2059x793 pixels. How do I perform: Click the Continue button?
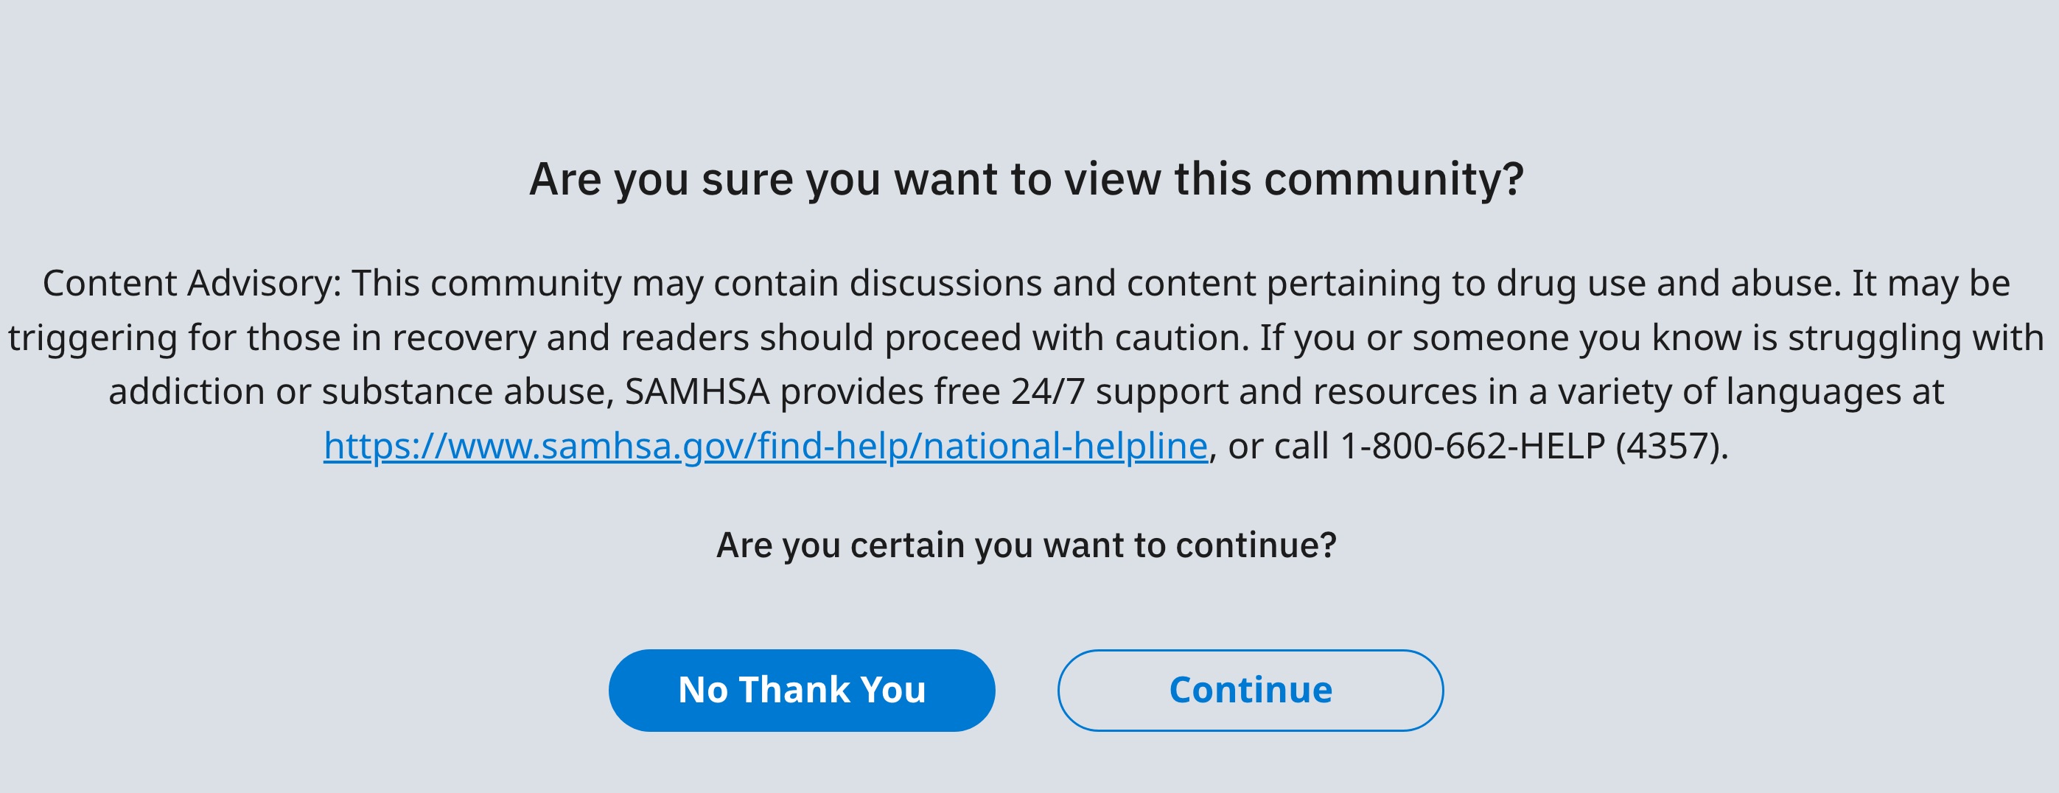coord(1250,690)
